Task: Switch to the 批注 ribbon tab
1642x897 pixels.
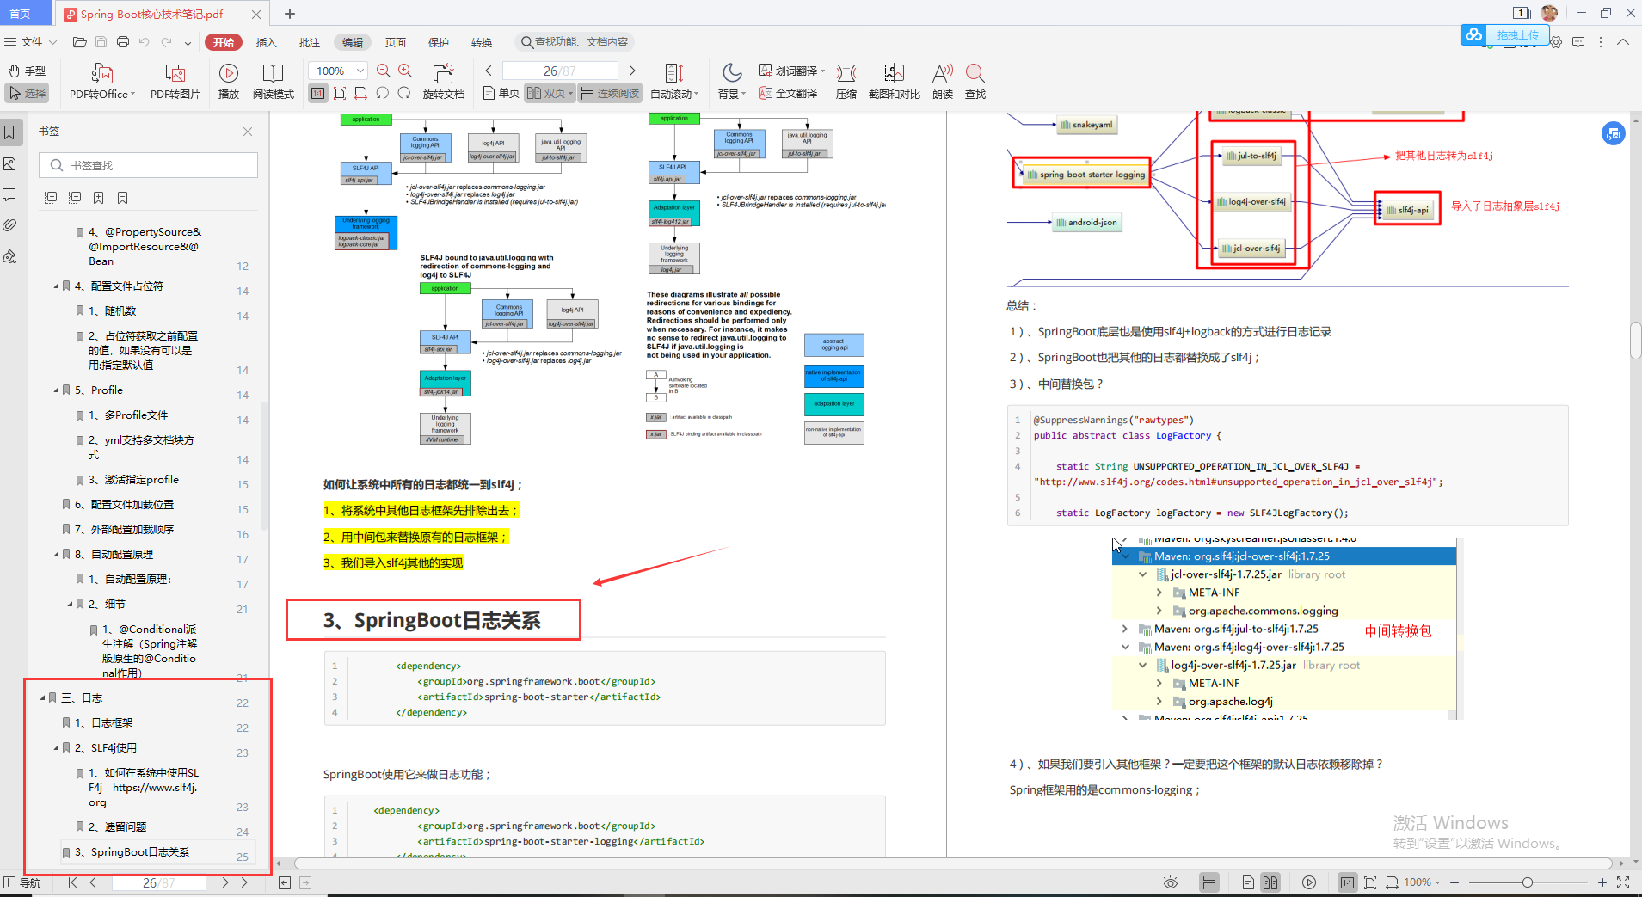Action: point(310,42)
